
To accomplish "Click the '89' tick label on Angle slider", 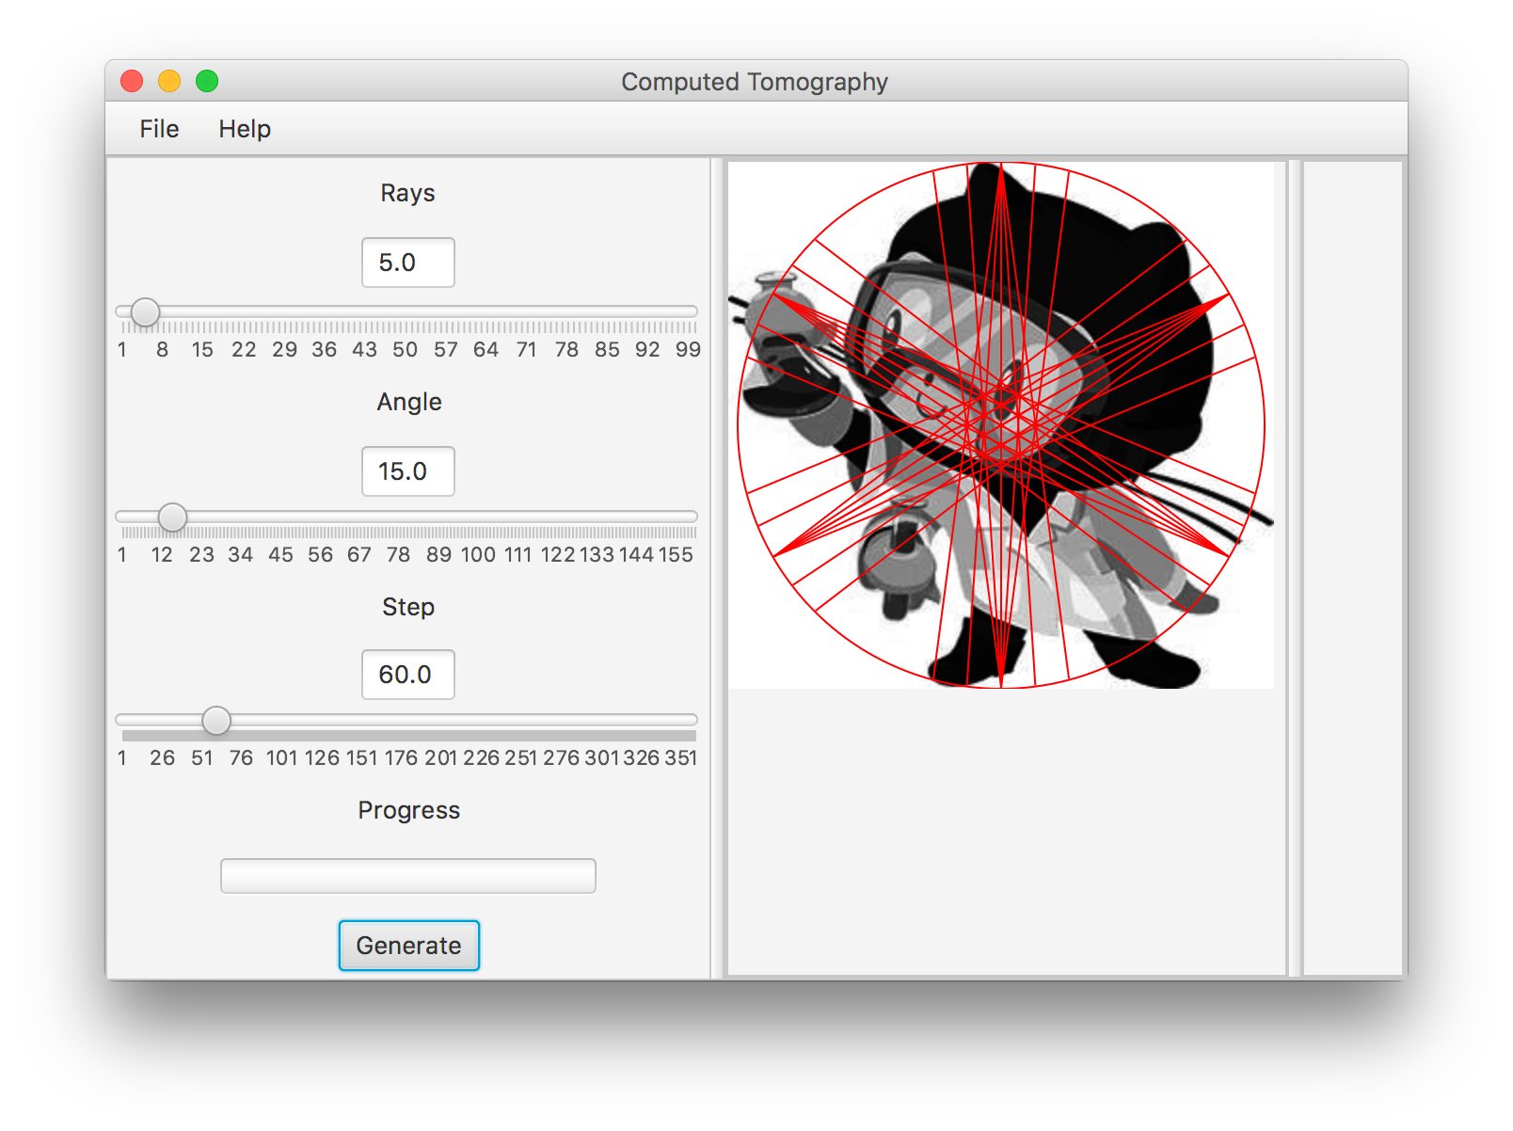I will pos(438,555).
